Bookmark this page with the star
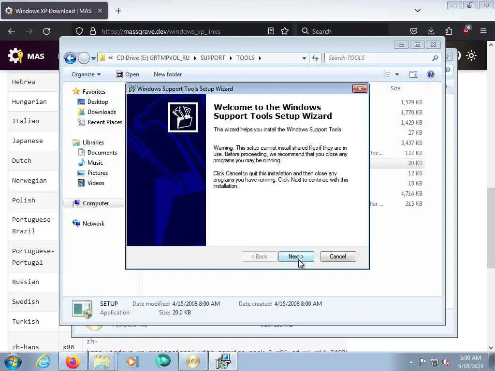This screenshot has height=371, width=495. (285, 31)
